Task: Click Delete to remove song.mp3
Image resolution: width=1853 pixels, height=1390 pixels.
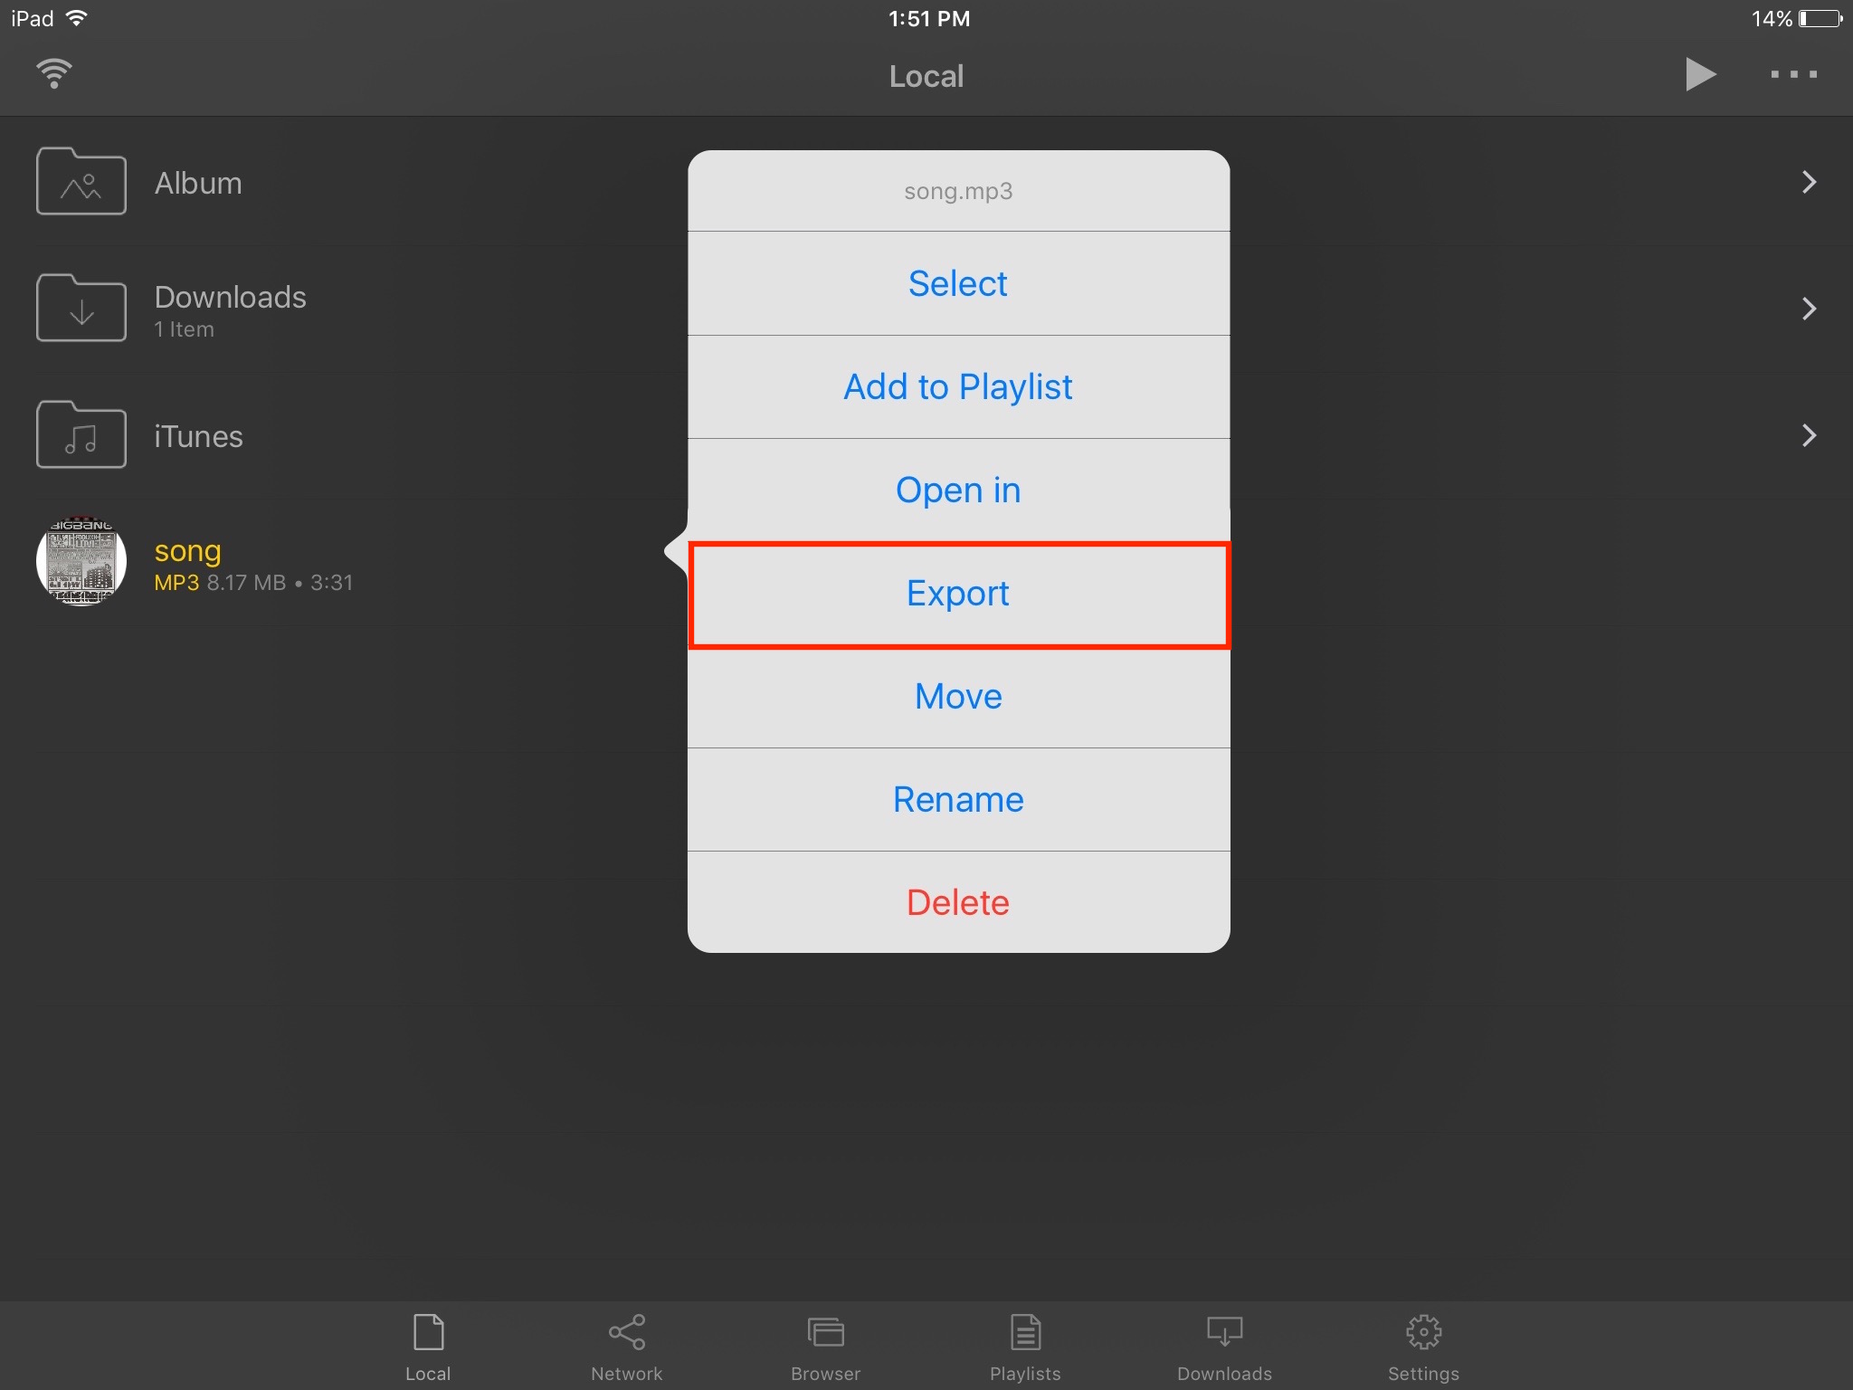Action: coord(957,900)
